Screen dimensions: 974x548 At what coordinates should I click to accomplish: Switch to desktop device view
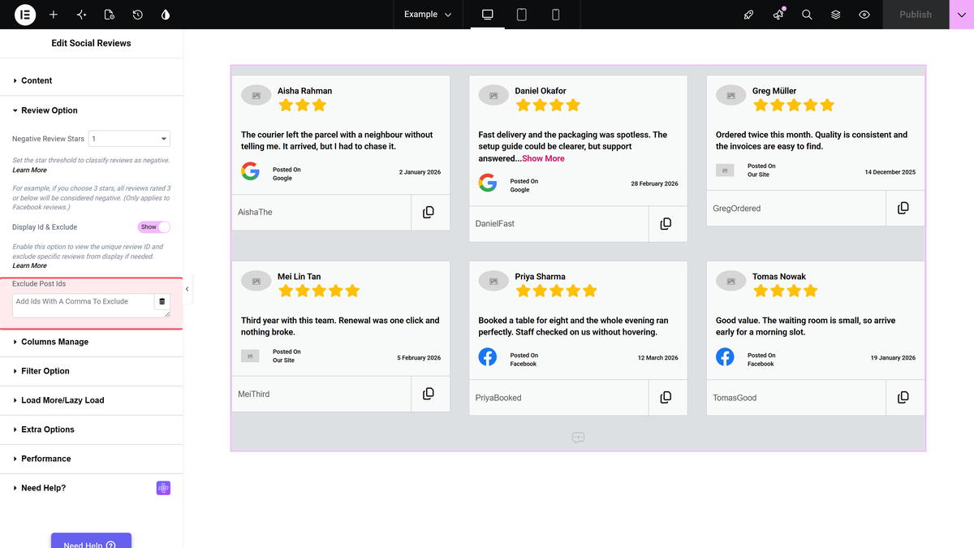488,15
